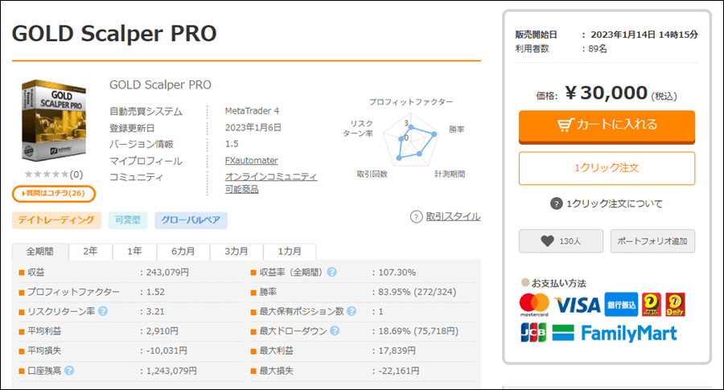The width and height of the screenshot is (724, 390).
Task: Click help icon next to 最大保有ポジション数
Action: (352, 311)
